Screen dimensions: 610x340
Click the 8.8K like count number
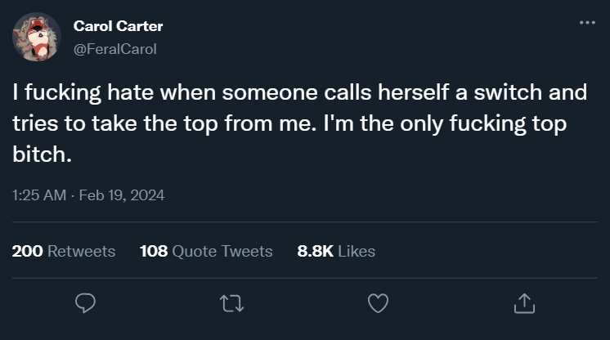pos(315,251)
